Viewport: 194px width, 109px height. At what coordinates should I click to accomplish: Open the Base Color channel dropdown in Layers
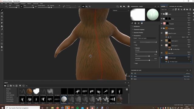pyautogui.click(x=165, y=9)
